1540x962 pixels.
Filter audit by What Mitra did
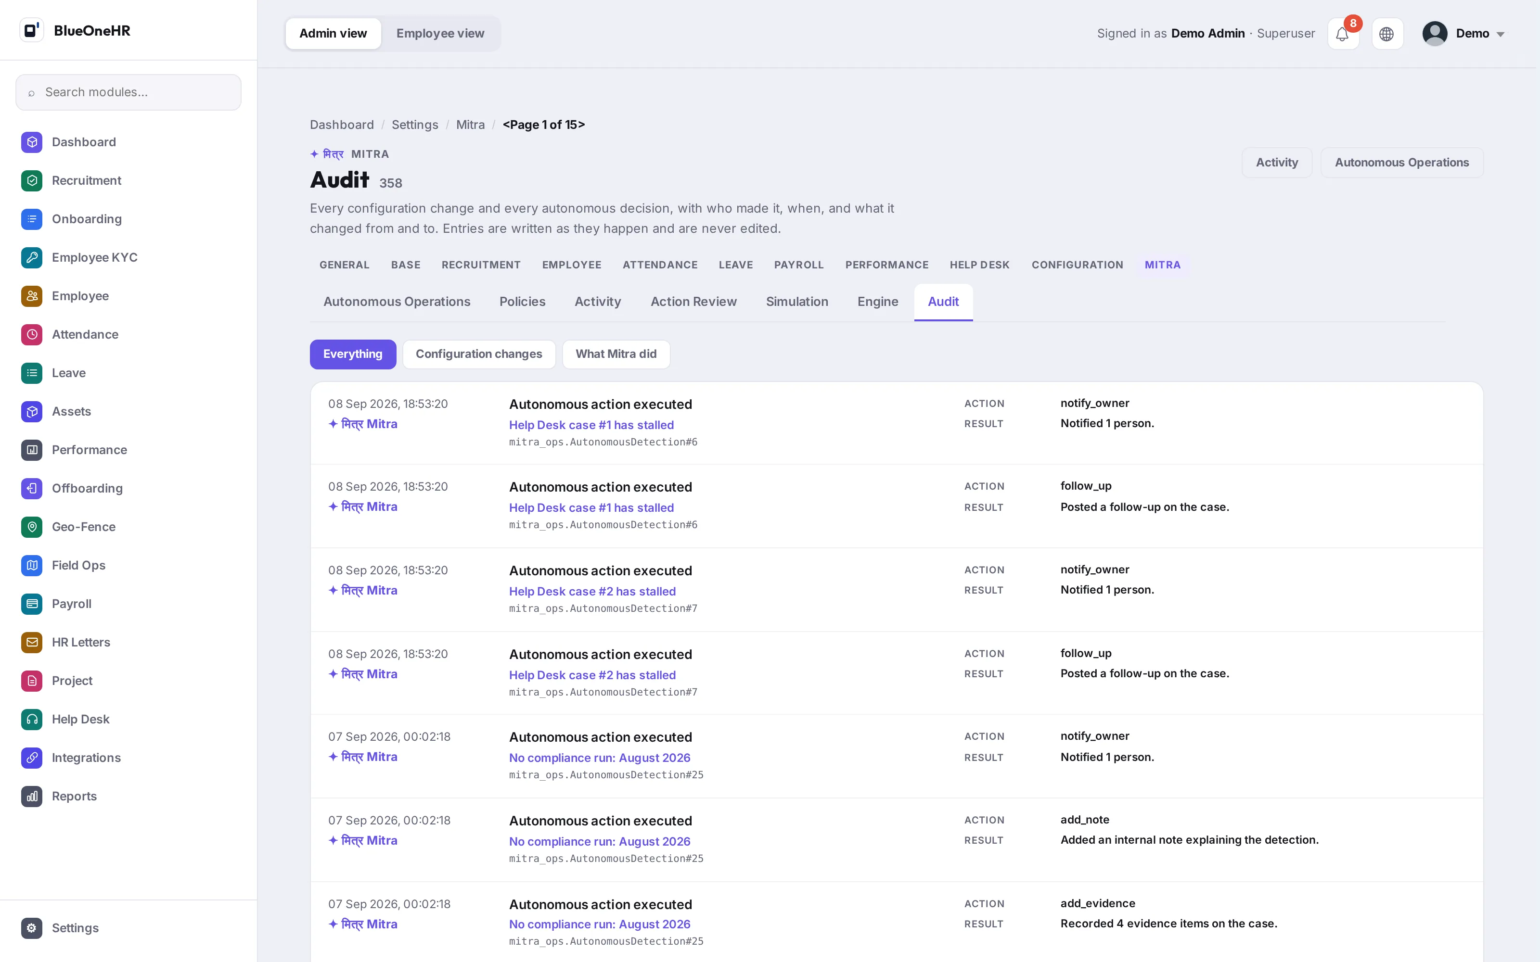(616, 354)
